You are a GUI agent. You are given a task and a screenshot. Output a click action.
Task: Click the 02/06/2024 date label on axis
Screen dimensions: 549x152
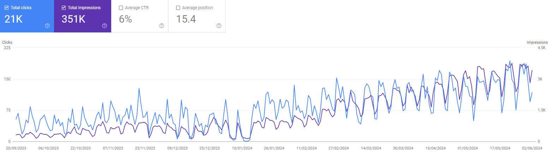coord(532,148)
